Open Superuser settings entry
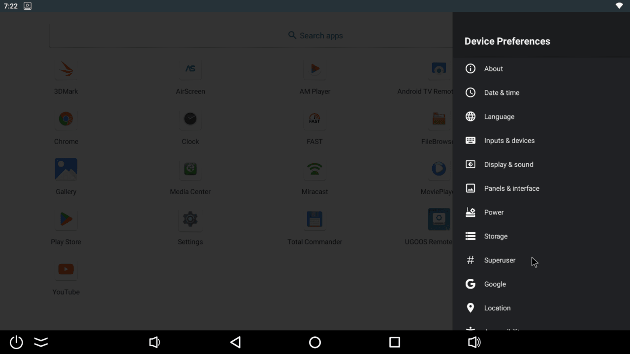 (500, 260)
